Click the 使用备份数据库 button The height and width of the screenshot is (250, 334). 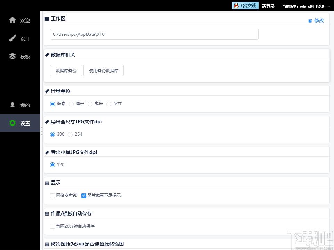[104, 71]
